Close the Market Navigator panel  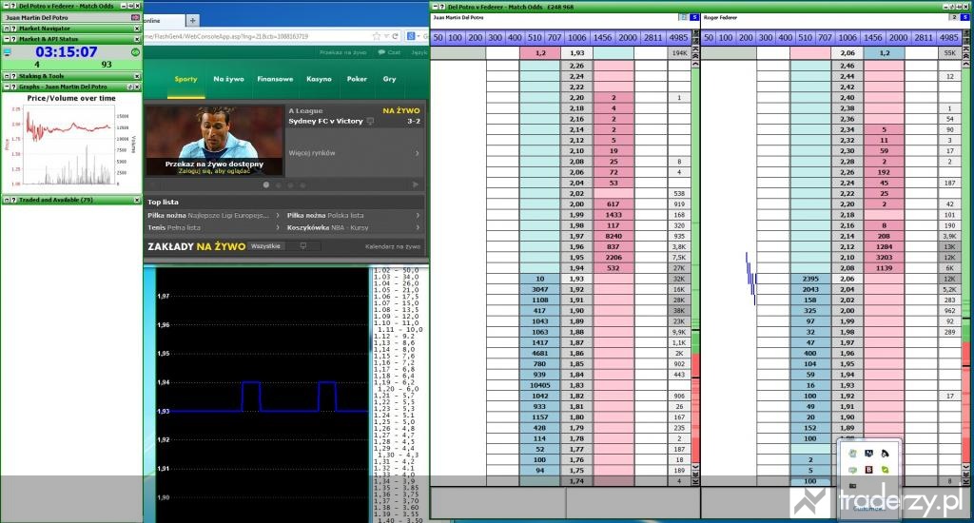tap(137, 29)
